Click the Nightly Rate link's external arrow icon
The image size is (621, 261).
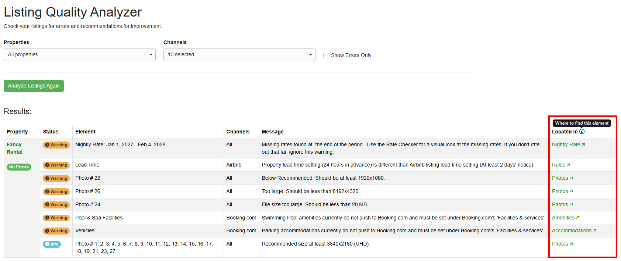tap(583, 145)
